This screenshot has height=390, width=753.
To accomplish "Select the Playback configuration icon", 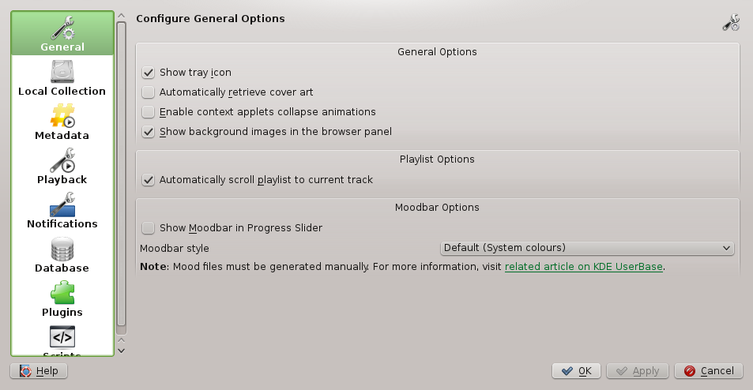I will click(x=62, y=160).
